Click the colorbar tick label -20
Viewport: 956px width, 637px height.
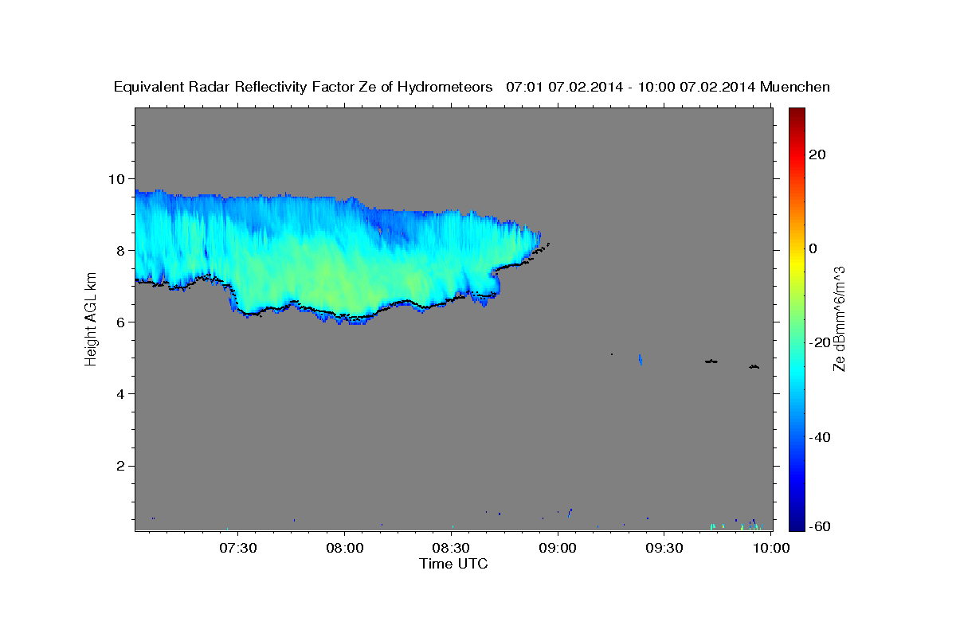tap(818, 342)
